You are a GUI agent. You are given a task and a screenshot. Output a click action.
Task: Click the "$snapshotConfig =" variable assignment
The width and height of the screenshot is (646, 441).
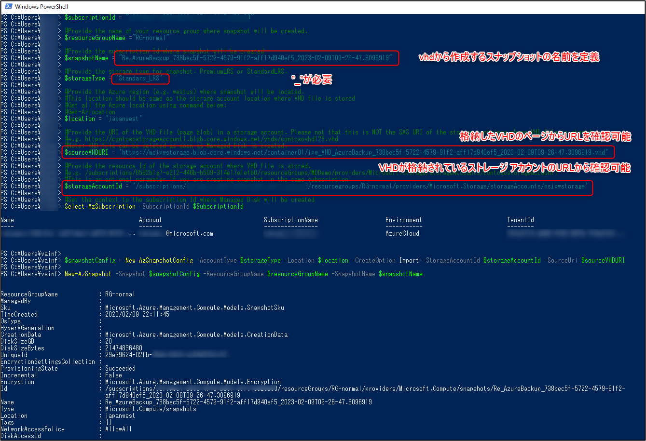[x=94, y=260]
